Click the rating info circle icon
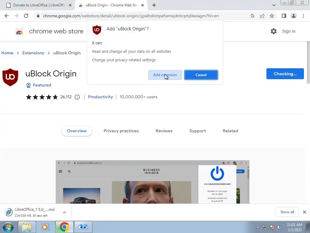This screenshot has width=310, height=233. [77, 97]
